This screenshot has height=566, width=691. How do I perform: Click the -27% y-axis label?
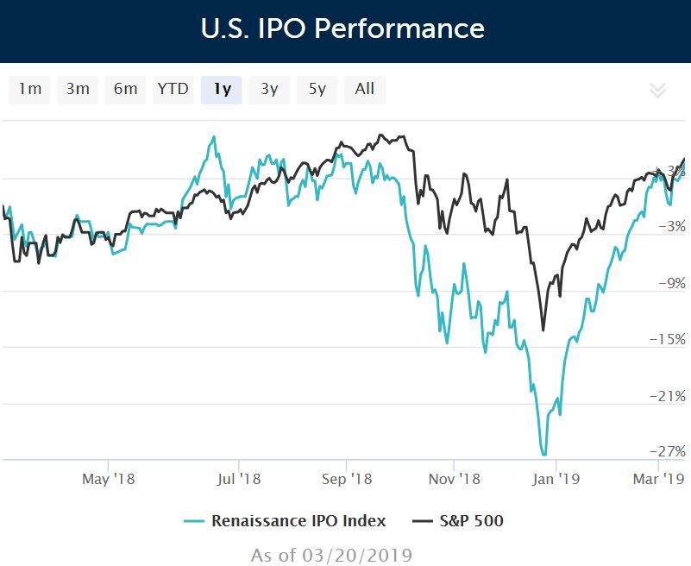pyautogui.click(x=667, y=452)
